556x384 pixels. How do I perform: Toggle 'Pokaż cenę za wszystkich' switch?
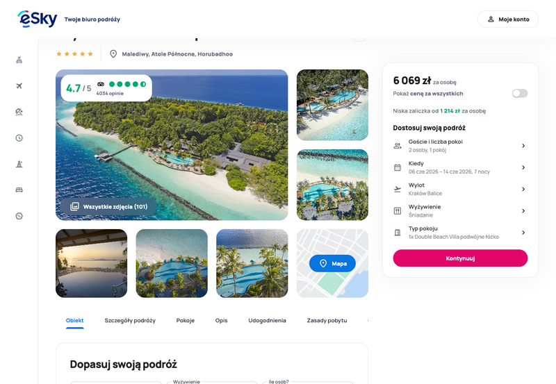coord(519,93)
